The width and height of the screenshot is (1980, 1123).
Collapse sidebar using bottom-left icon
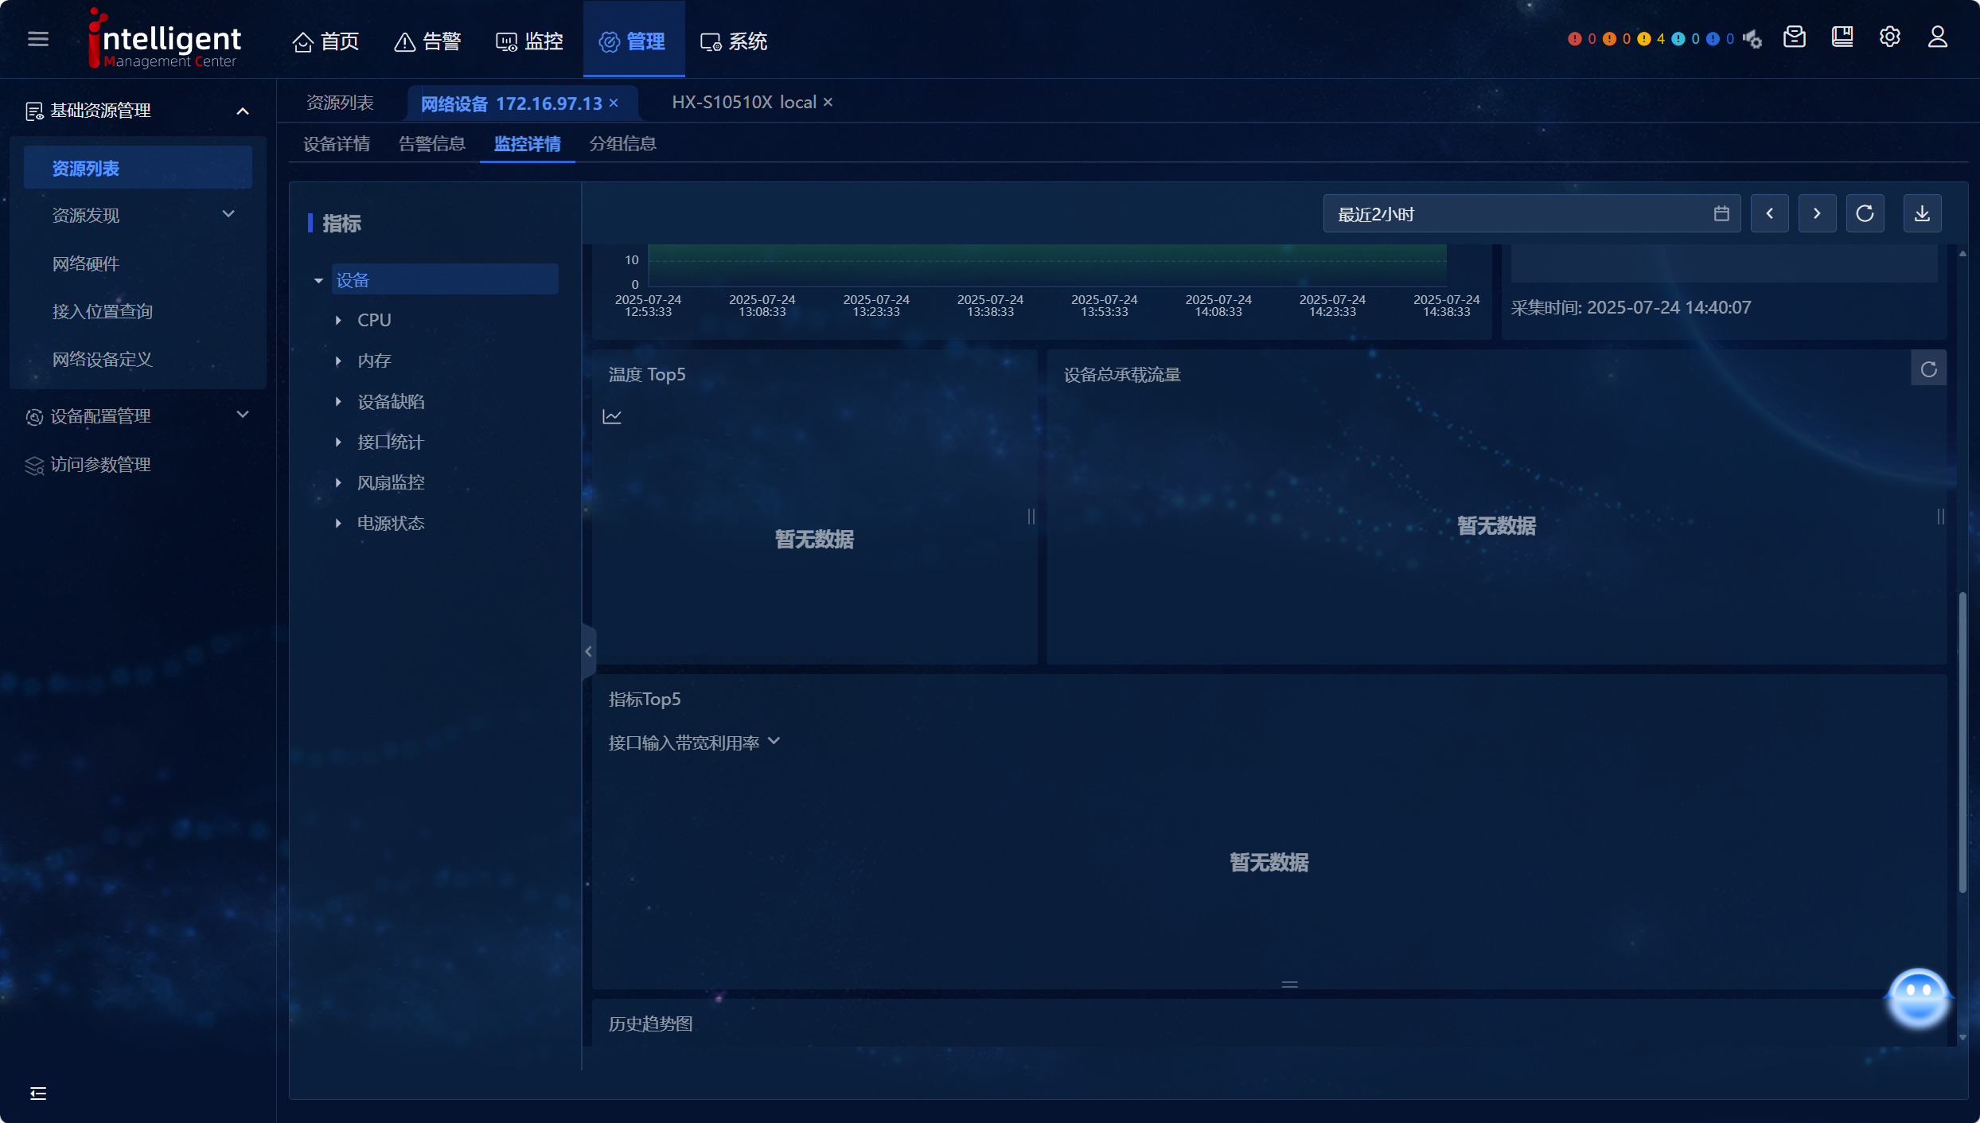pos(37,1093)
